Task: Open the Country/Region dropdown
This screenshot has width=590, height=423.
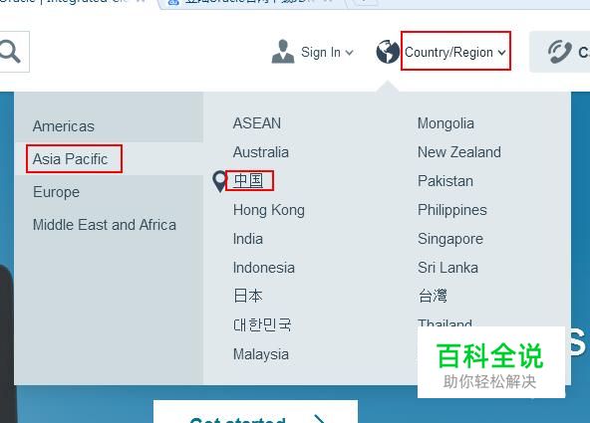Action: 455,52
